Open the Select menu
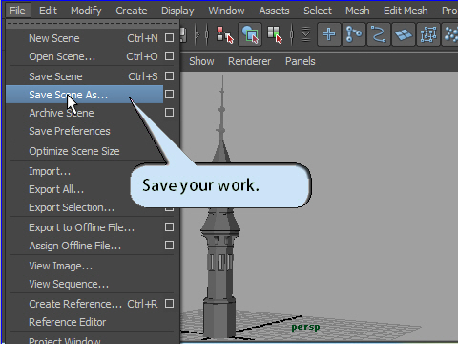Screen dimensions: 458x344 tap(318, 11)
